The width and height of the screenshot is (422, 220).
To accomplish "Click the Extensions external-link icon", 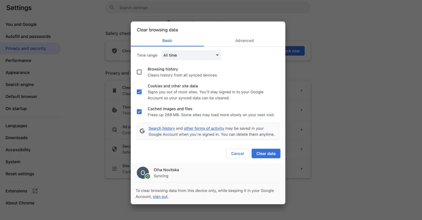I will pos(35,191).
